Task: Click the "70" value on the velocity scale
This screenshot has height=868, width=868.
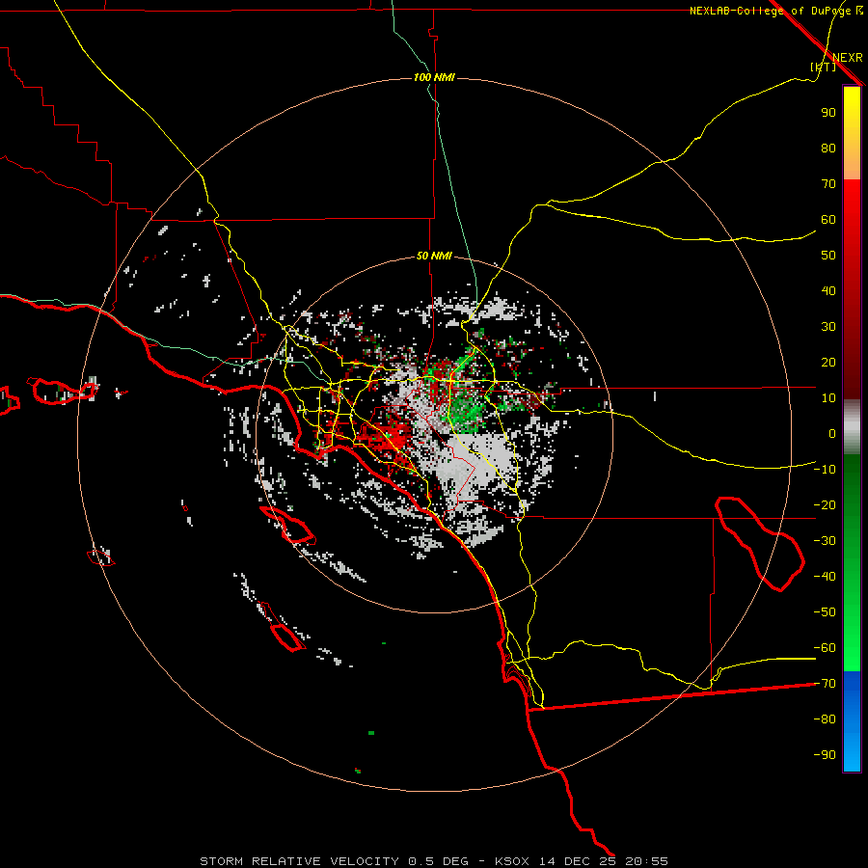Action: point(828,184)
